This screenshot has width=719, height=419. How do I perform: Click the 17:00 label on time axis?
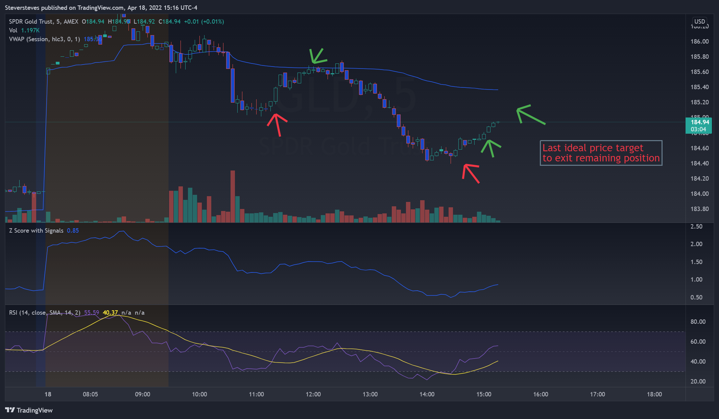click(598, 394)
